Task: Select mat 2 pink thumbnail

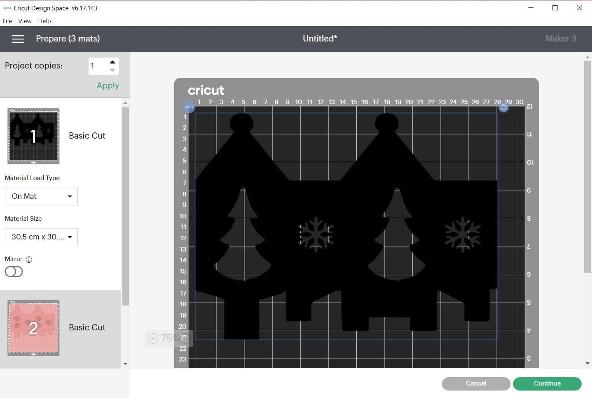Action: tap(33, 328)
